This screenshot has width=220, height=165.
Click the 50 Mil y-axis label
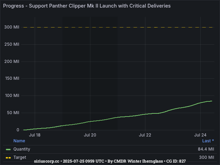click(x=13, y=113)
